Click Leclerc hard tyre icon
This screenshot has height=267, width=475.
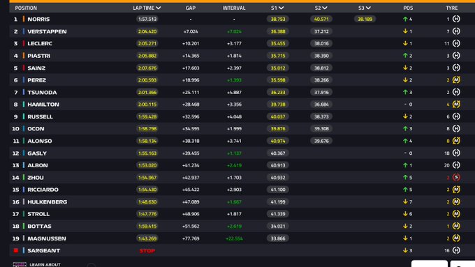(456, 43)
